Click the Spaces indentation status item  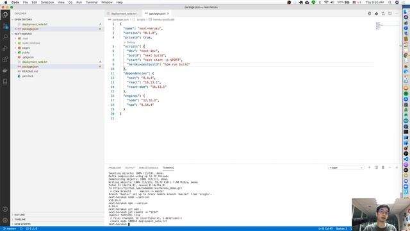pyautogui.click(x=341, y=228)
